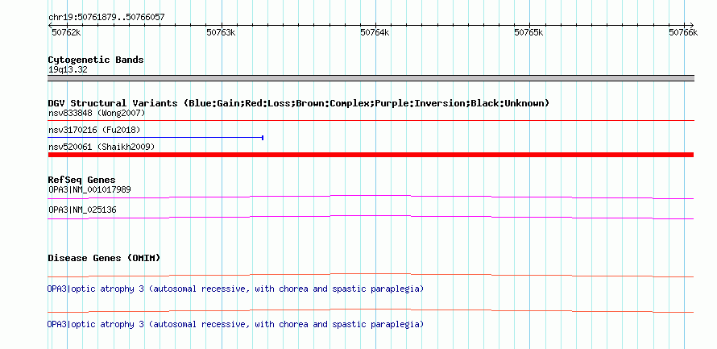Click the blue nsv3170216 gain line
Viewport: 717px width, 349px height.
pyautogui.click(x=155, y=137)
